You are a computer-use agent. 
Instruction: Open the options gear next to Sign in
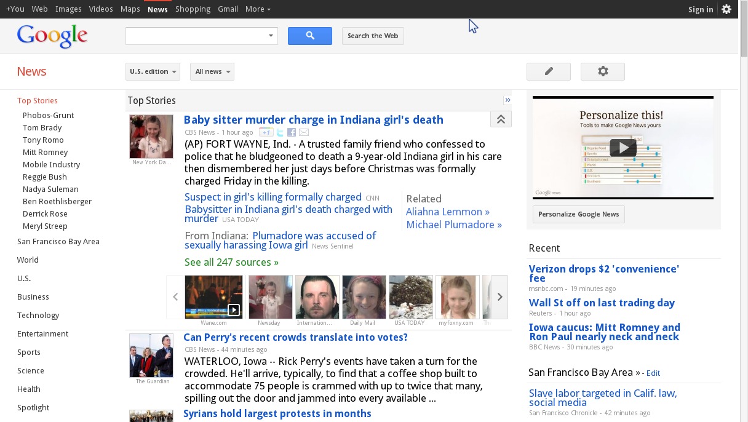click(726, 9)
